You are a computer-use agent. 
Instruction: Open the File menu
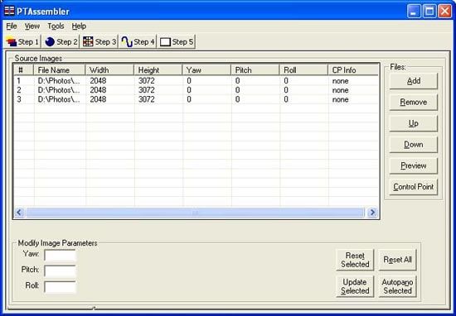coord(12,26)
